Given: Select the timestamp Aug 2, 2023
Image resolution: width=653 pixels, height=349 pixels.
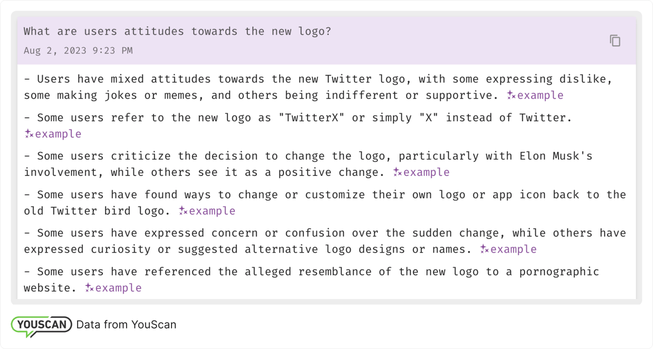Looking at the screenshot, I should 77,50.
